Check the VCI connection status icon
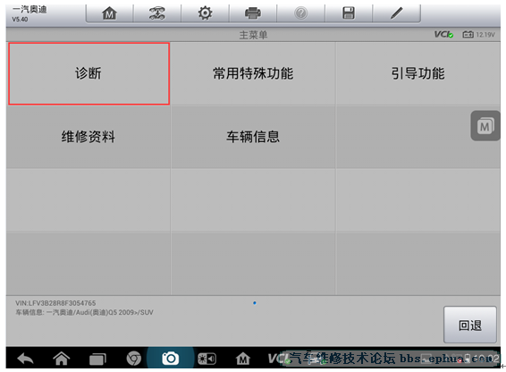Screen dimensions: 506x372 pos(443,35)
